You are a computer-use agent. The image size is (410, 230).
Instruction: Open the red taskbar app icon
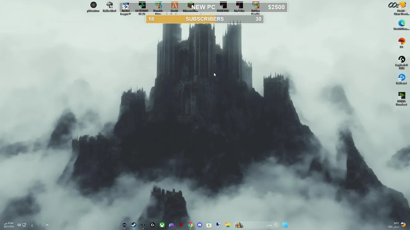(x=181, y=225)
